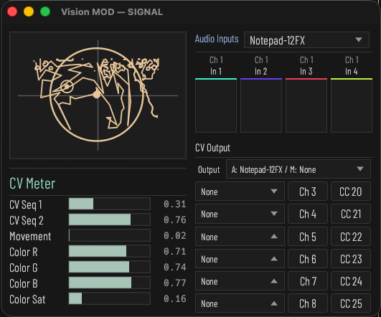The height and width of the screenshot is (317, 381).
Task: Open the Audio Inputs device dropdown
Action: [x=306, y=40]
